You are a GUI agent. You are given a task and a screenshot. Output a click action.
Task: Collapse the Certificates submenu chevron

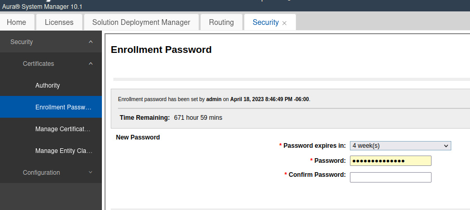pyautogui.click(x=91, y=64)
